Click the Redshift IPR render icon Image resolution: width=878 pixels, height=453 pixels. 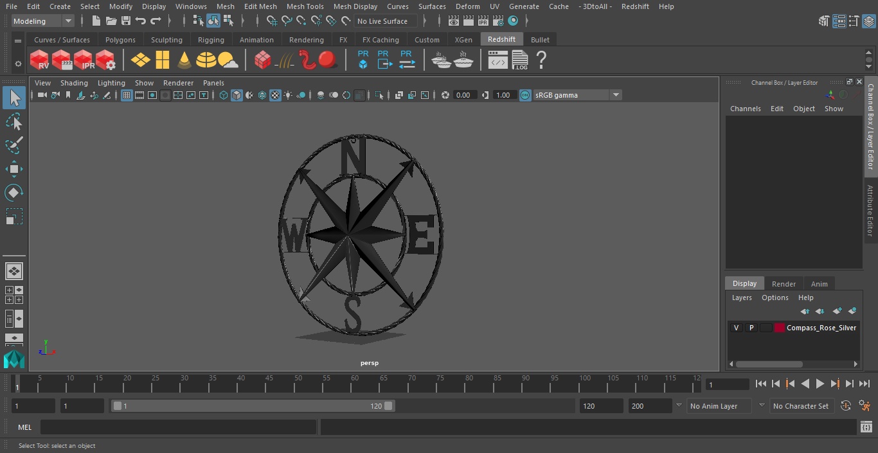pyautogui.click(x=84, y=60)
